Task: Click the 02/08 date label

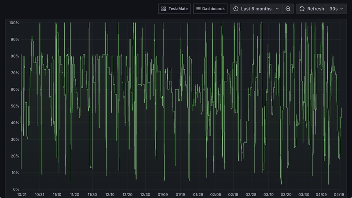Action: pos(216,194)
